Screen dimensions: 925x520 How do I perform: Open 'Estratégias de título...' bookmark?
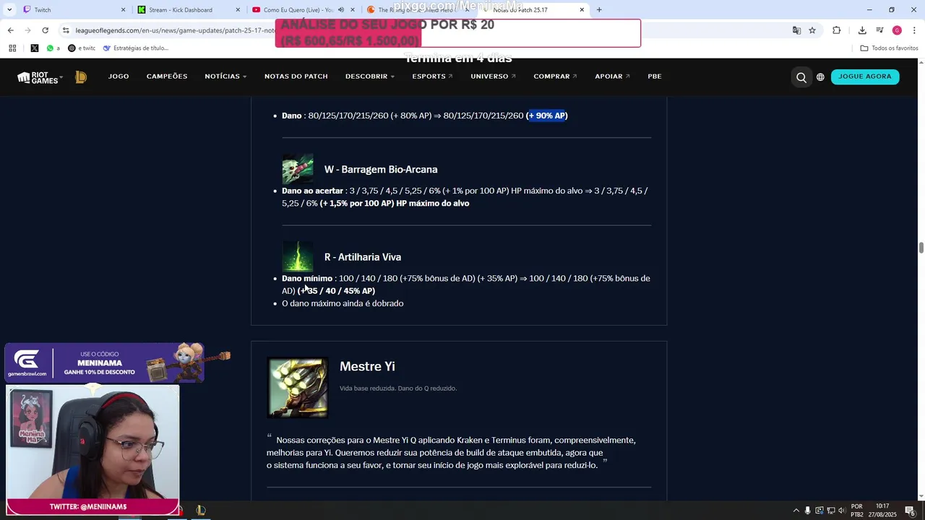tap(136, 48)
